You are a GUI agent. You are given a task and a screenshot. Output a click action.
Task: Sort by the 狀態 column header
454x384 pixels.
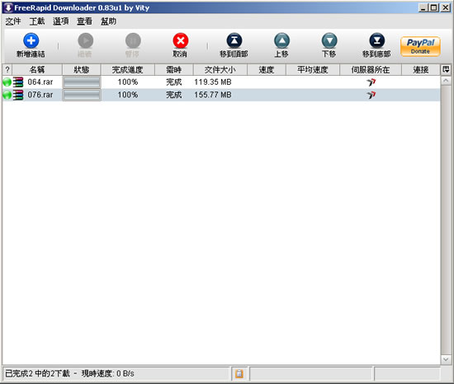point(82,70)
